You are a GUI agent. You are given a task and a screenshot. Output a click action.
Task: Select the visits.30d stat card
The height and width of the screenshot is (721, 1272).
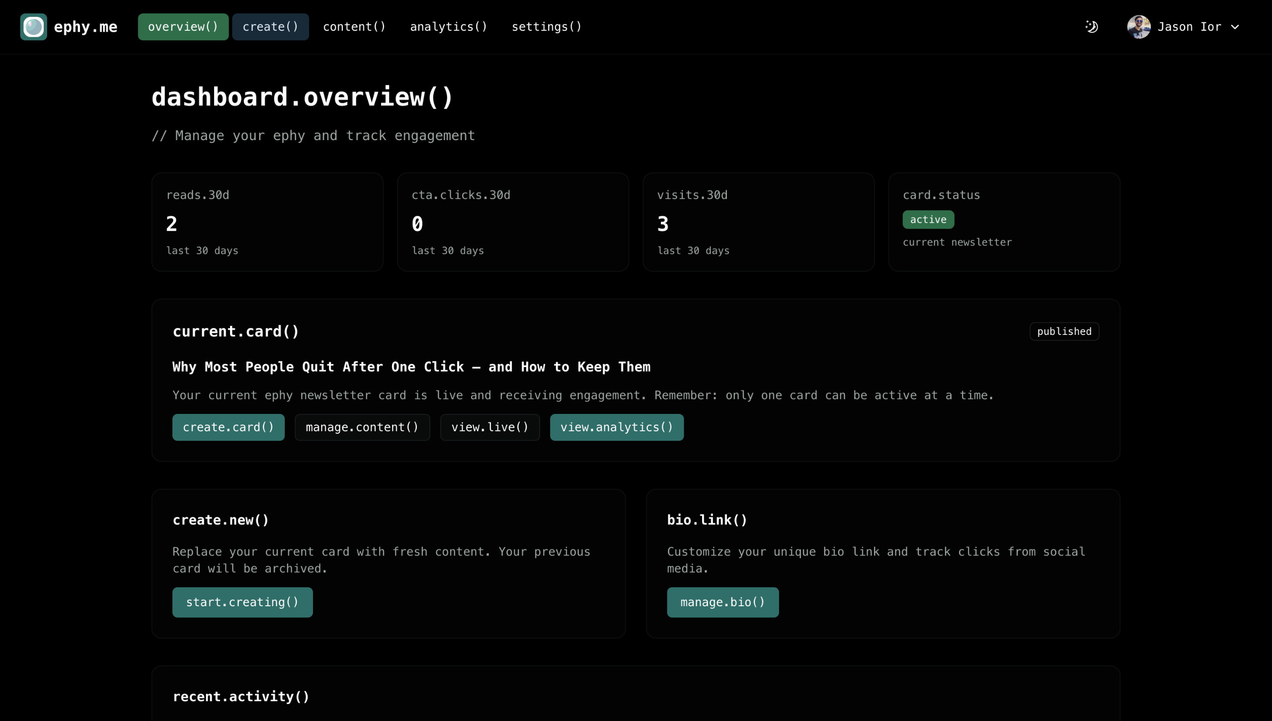(x=758, y=222)
